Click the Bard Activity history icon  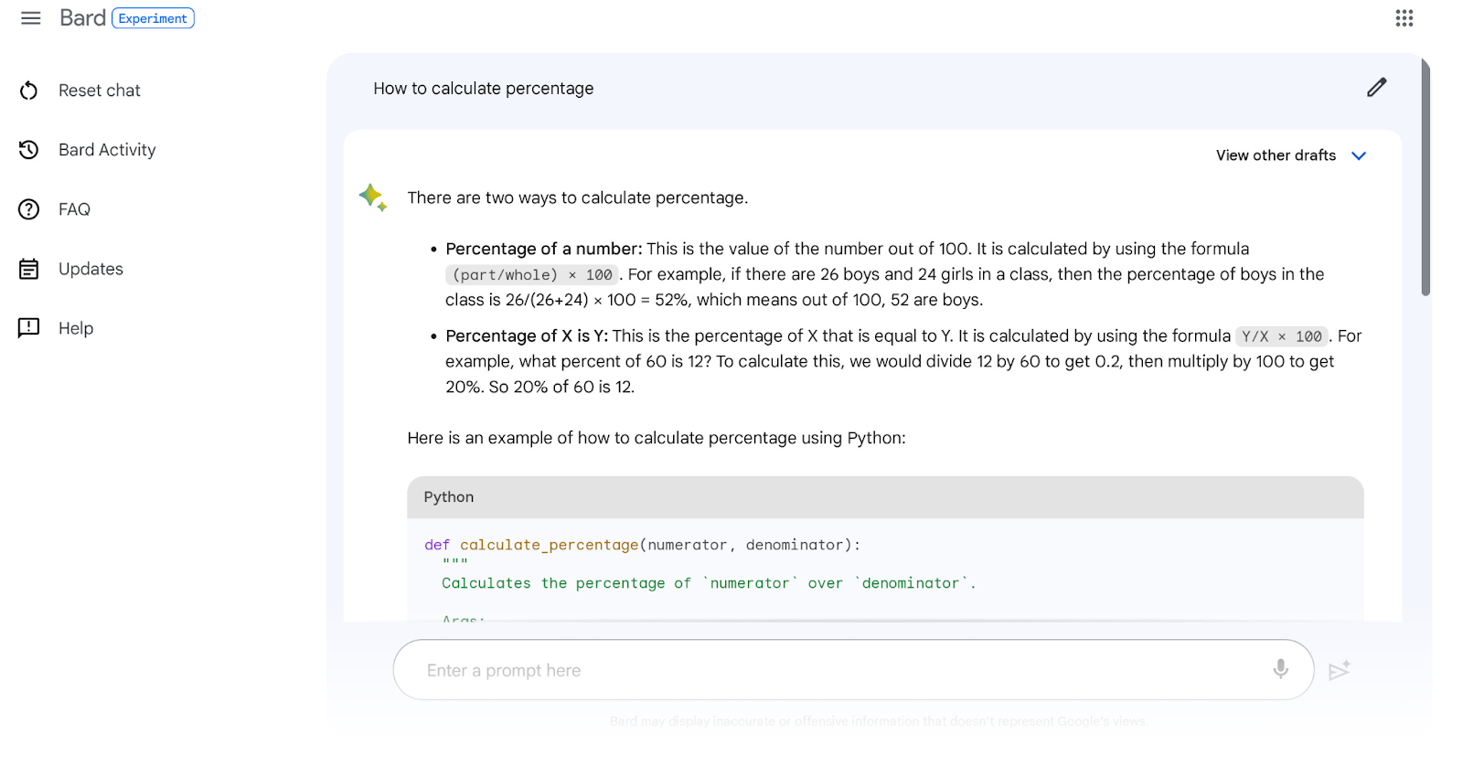click(x=29, y=150)
